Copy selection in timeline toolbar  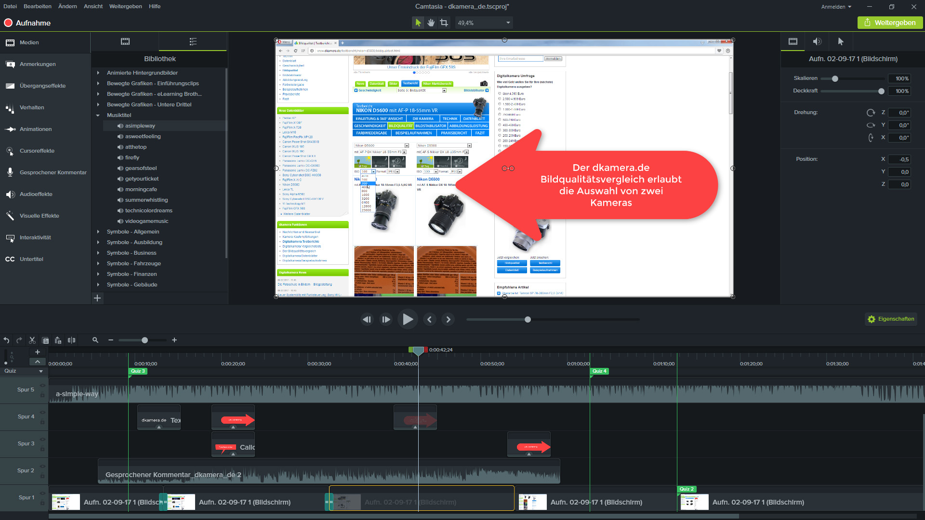pyautogui.click(x=45, y=340)
